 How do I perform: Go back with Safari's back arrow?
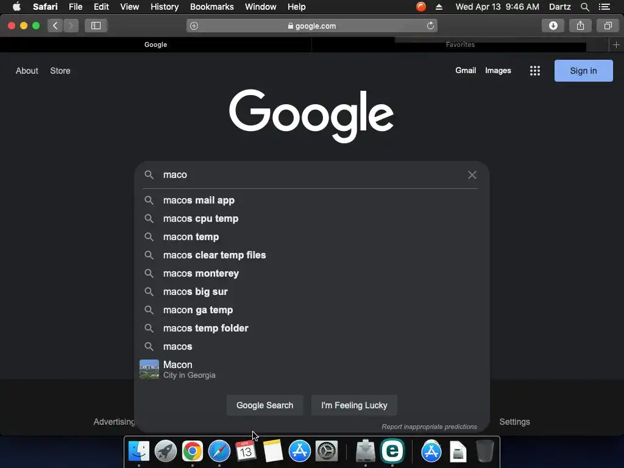point(55,26)
